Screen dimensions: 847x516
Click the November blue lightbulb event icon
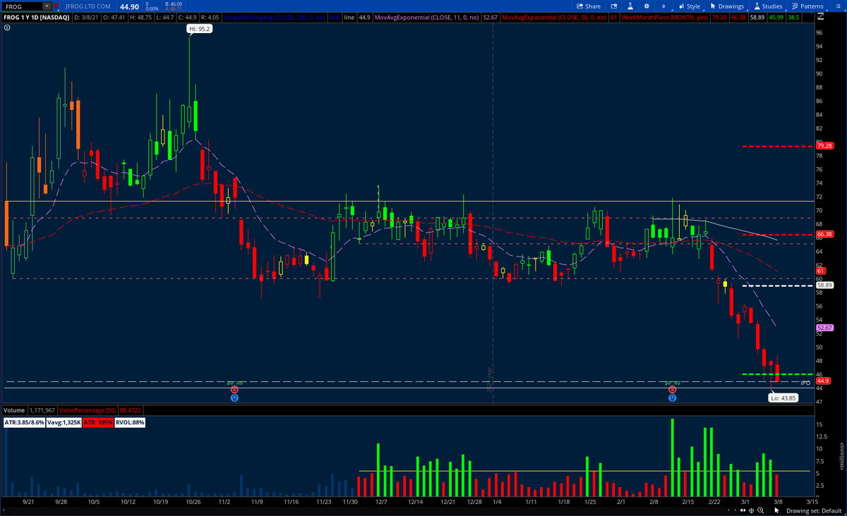tap(234, 398)
